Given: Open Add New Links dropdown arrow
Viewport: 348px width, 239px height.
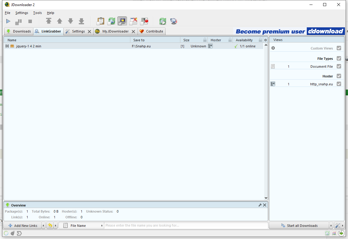Looking at the screenshot, I should (x=43, y=225).
